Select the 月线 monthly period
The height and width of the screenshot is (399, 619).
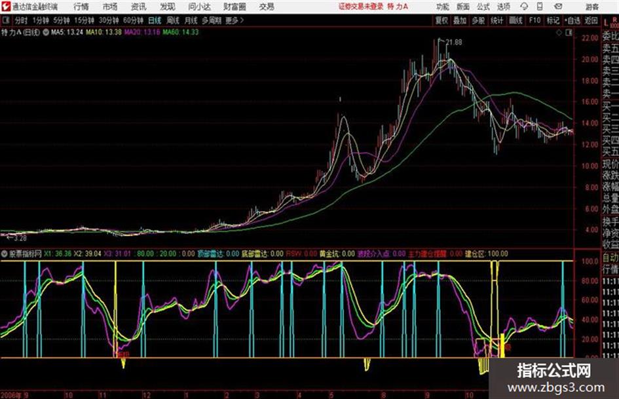coord(191,20)
